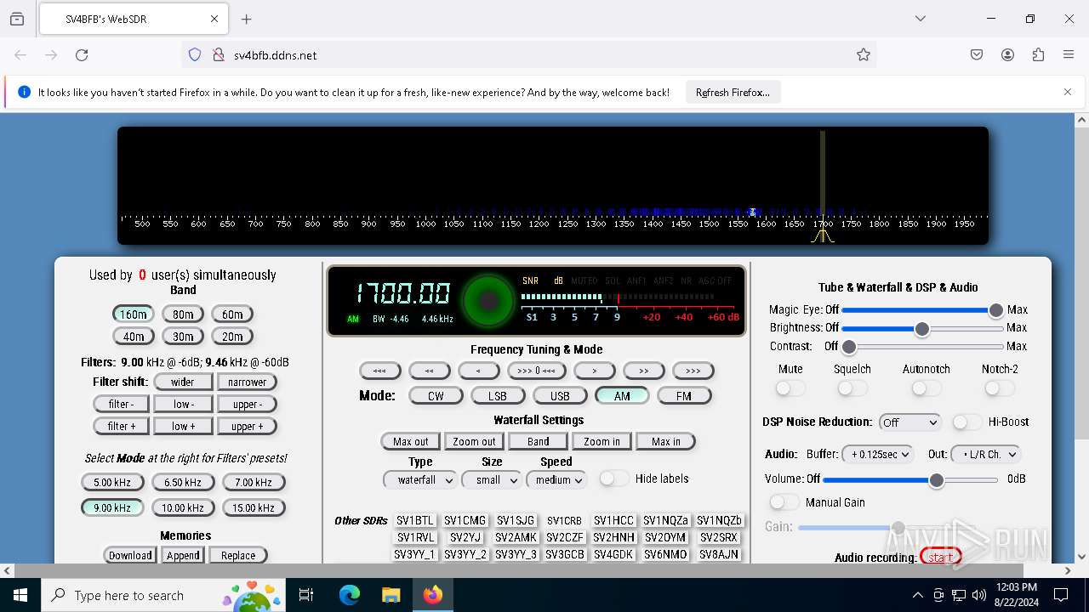The image size is (1089, 612).
Task: Show hidden system tray icons
Action: [917, 595]
